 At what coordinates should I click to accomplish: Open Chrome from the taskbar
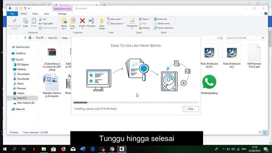[x=112, y=149]
